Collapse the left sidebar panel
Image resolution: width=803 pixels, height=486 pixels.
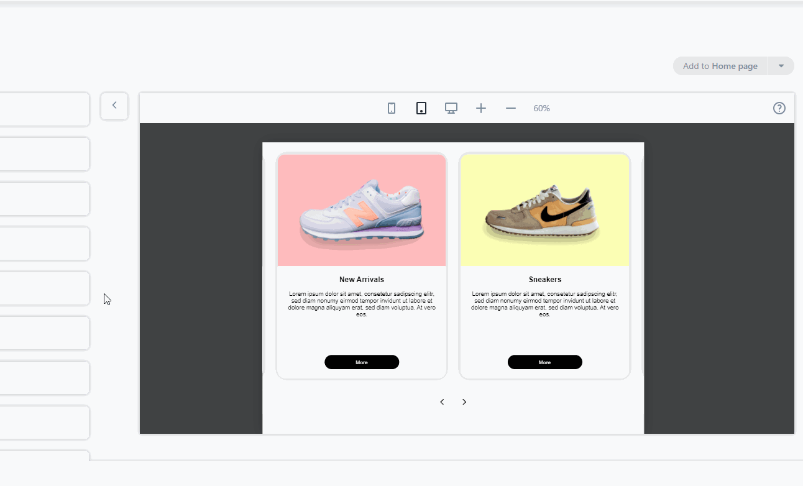coord(114,106)
